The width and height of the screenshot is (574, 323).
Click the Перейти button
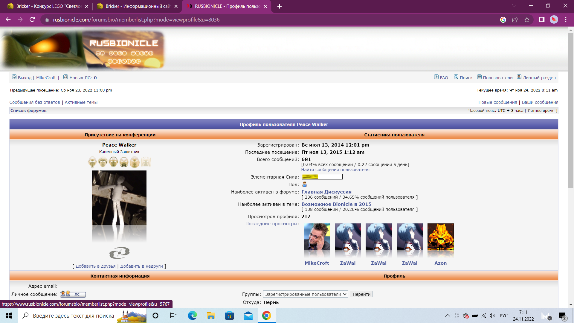pos(361,294)
